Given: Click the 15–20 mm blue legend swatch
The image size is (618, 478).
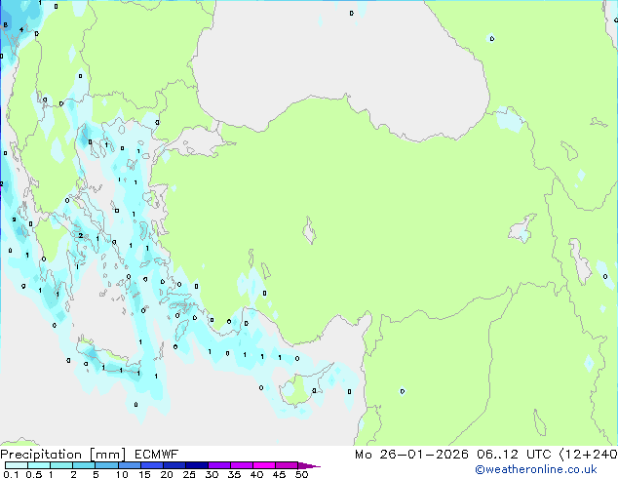Looking at the screenshot, I should 151,465.
